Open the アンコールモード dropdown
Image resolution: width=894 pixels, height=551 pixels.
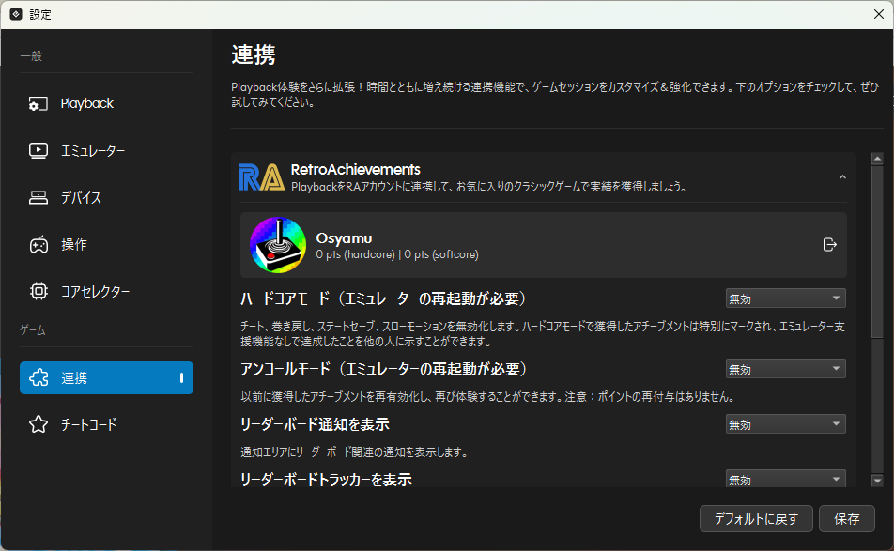[x=785, y=369]
